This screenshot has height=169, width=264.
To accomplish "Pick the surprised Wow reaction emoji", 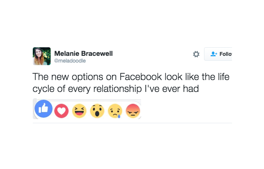I will (x=97, y=111).
